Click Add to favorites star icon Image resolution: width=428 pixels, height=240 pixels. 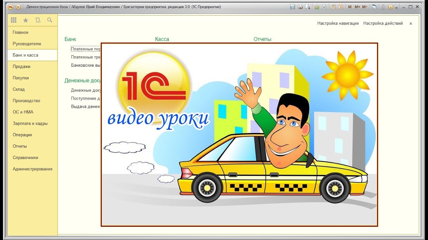(x=317, y=7)
